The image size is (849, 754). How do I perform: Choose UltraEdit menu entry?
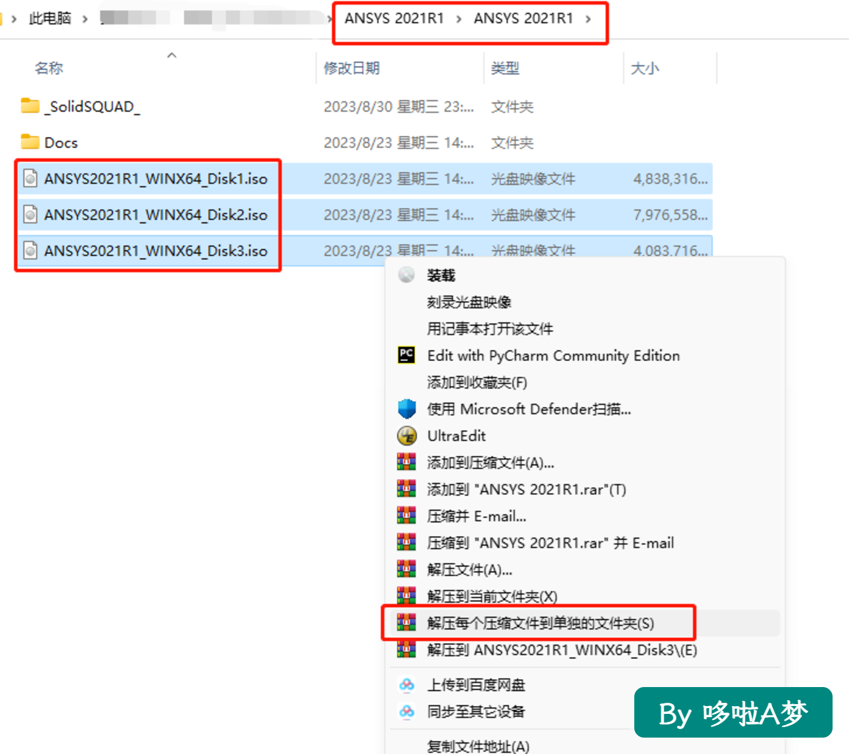[x=456, y=436]
